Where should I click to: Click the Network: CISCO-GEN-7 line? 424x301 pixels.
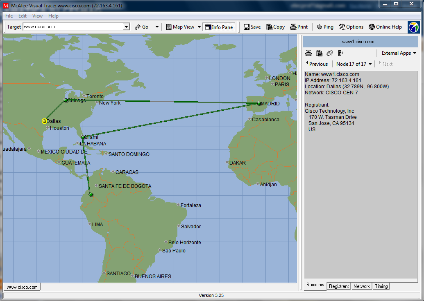[331, 93]
